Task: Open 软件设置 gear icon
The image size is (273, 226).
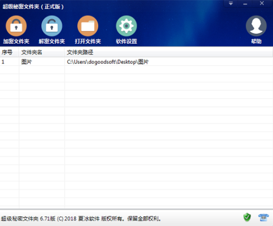Action: click(127, 26)
